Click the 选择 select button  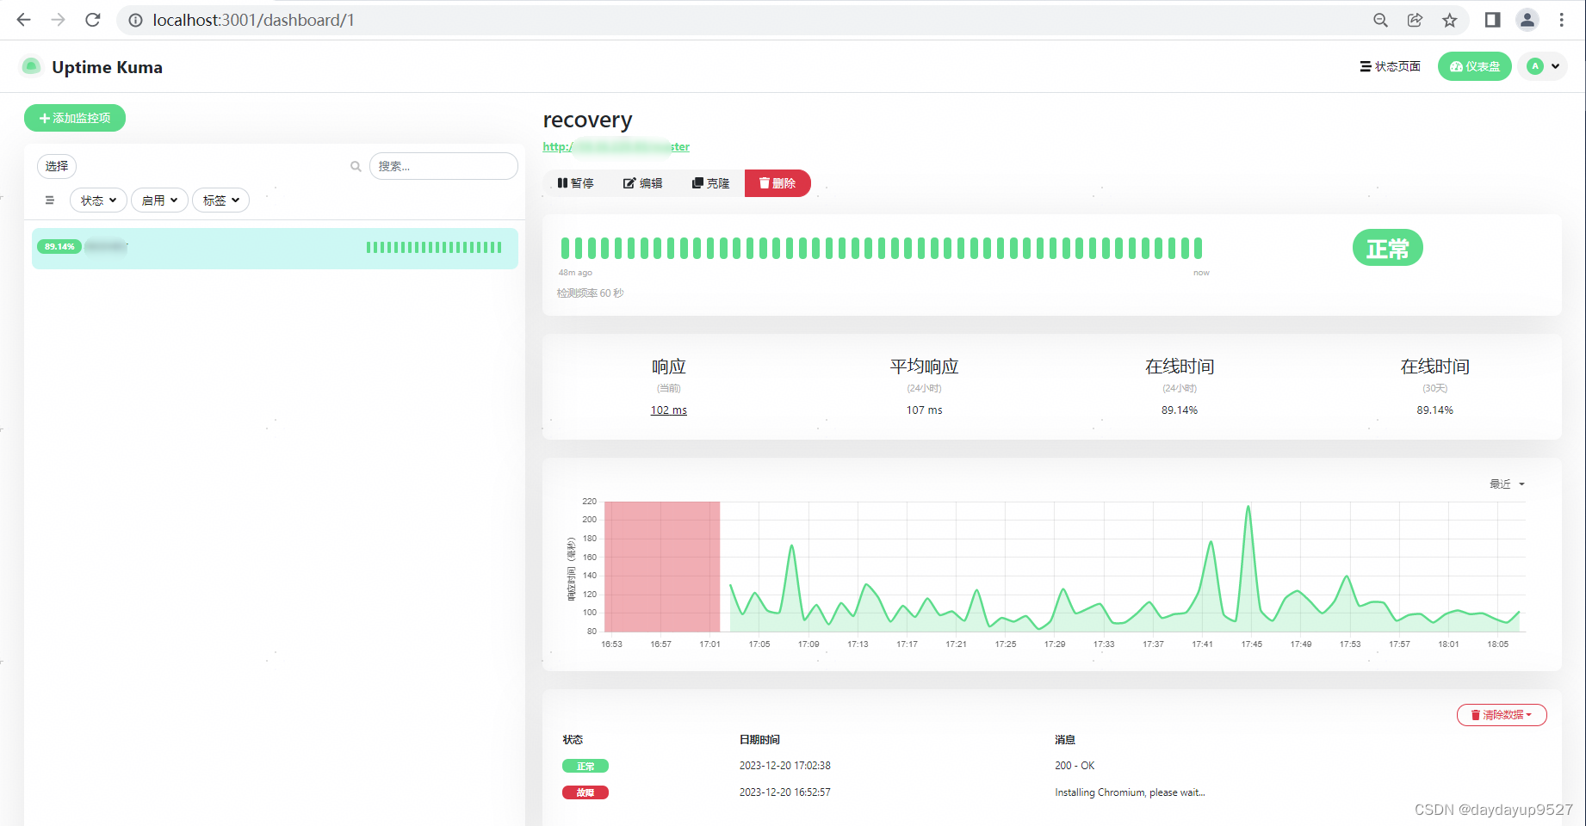57,166
